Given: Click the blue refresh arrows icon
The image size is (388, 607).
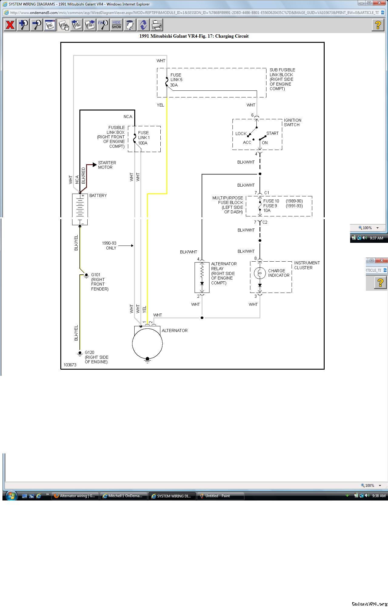Looking at the screenshot, I should (x=143, y=25).
